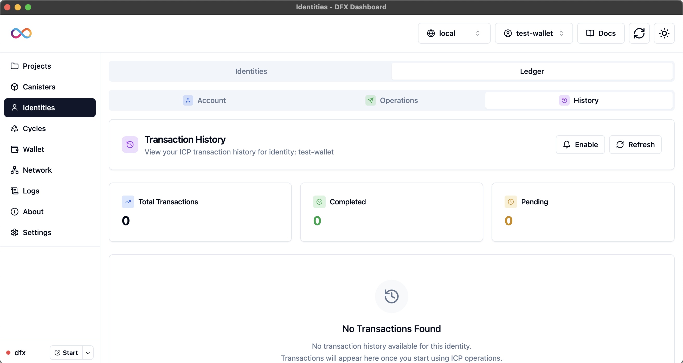View the Logs panel
The height and width of the screenshot is (363, 683).
point(30,191)
